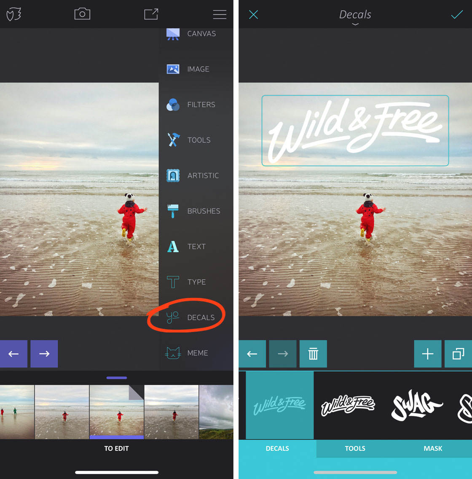Select MEME menu label

198,353
